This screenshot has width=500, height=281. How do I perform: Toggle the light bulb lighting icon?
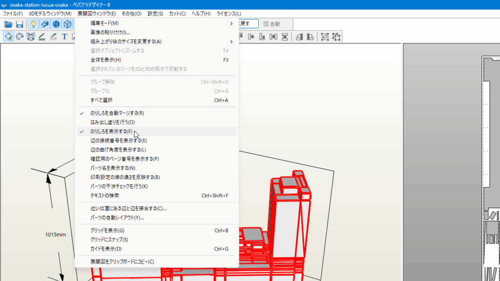(33, 24)
